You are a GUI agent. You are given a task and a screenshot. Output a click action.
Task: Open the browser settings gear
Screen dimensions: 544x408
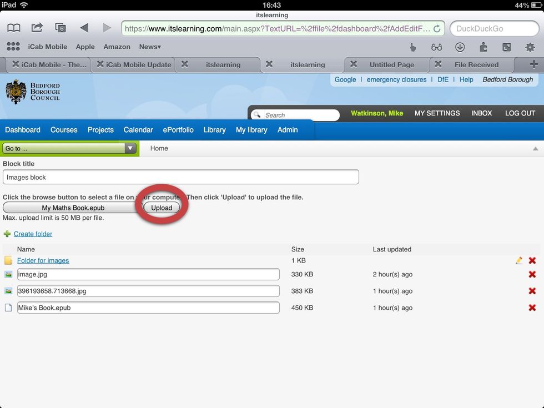(x=530, y=47)
